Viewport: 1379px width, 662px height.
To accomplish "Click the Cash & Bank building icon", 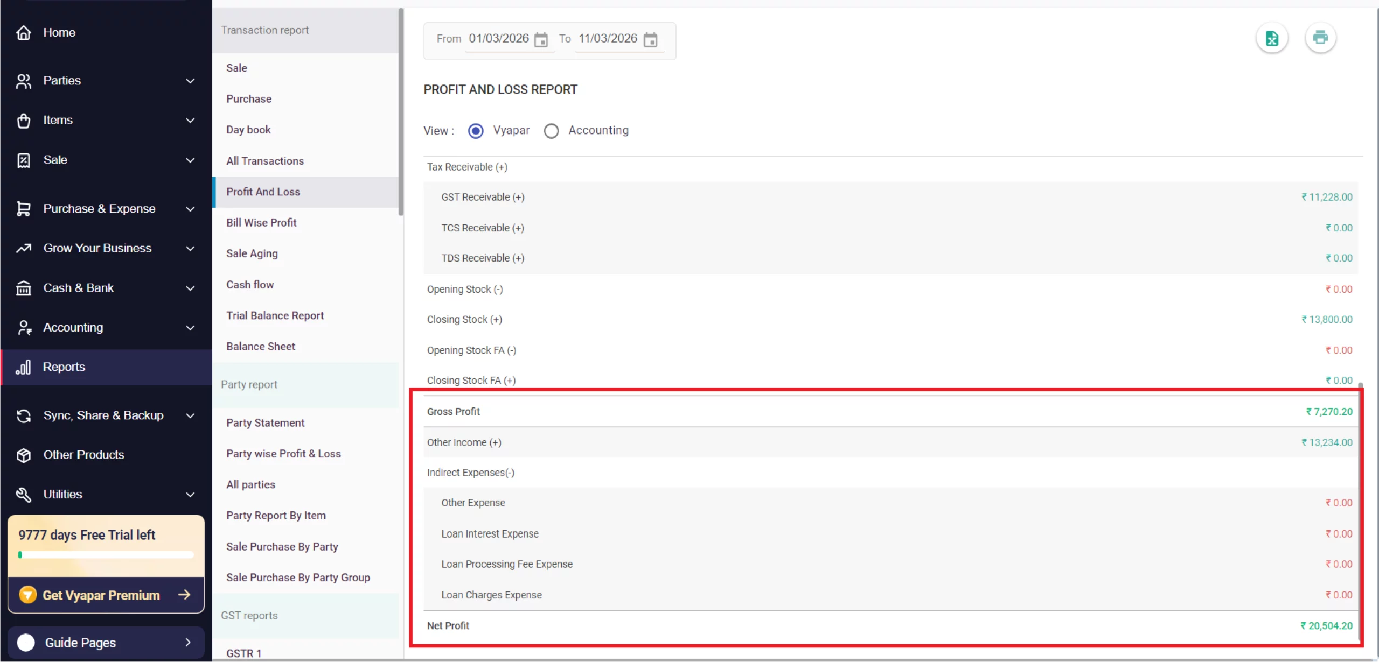I will click(x=23, y=288).
